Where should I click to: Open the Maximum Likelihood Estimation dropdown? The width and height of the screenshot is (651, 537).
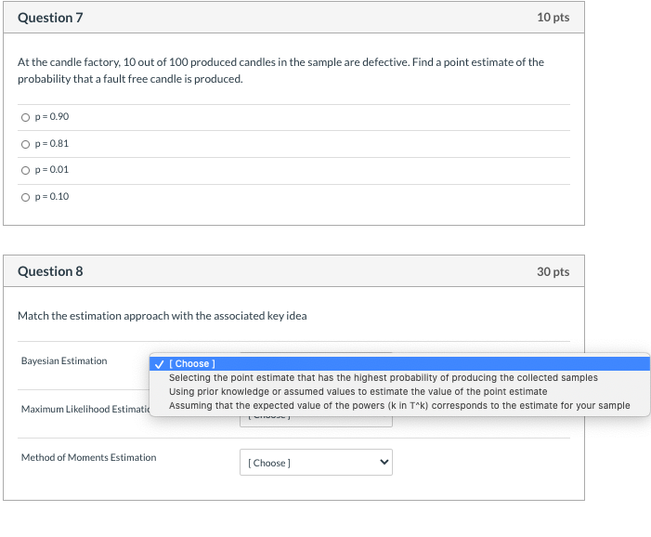pos(316,420)
